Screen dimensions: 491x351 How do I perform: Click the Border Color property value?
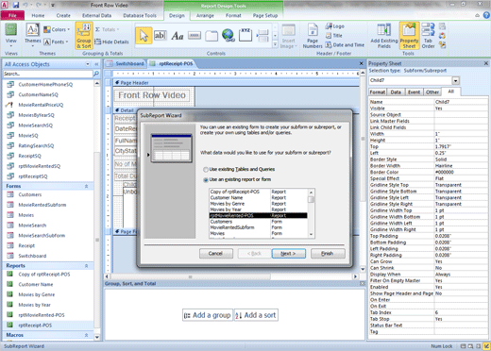pos(461,173)
